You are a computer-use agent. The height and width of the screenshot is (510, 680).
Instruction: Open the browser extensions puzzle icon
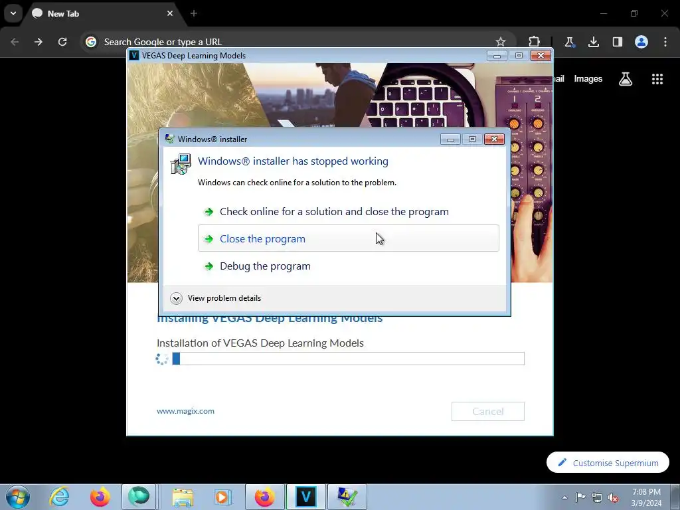point(535,42)
